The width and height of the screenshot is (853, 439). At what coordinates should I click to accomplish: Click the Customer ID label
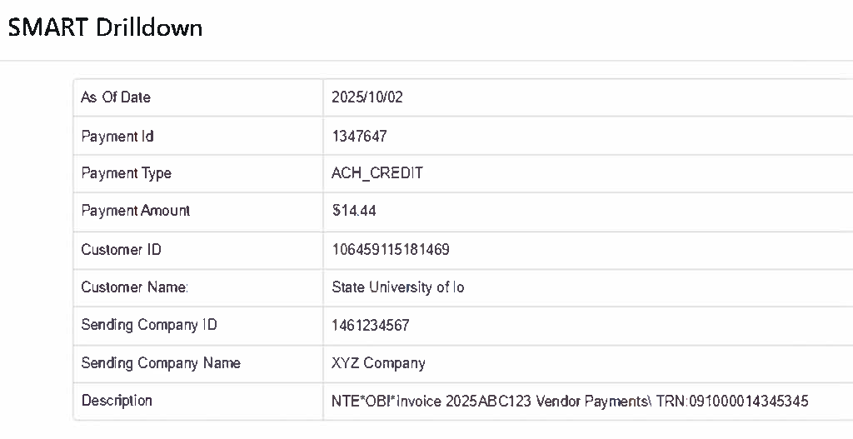click(121, 250)
